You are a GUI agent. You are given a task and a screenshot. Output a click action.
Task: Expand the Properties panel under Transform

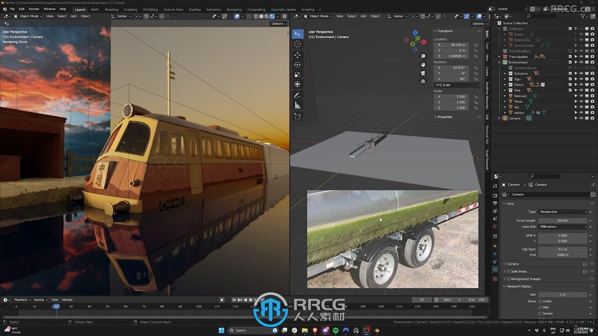point(443,117)
